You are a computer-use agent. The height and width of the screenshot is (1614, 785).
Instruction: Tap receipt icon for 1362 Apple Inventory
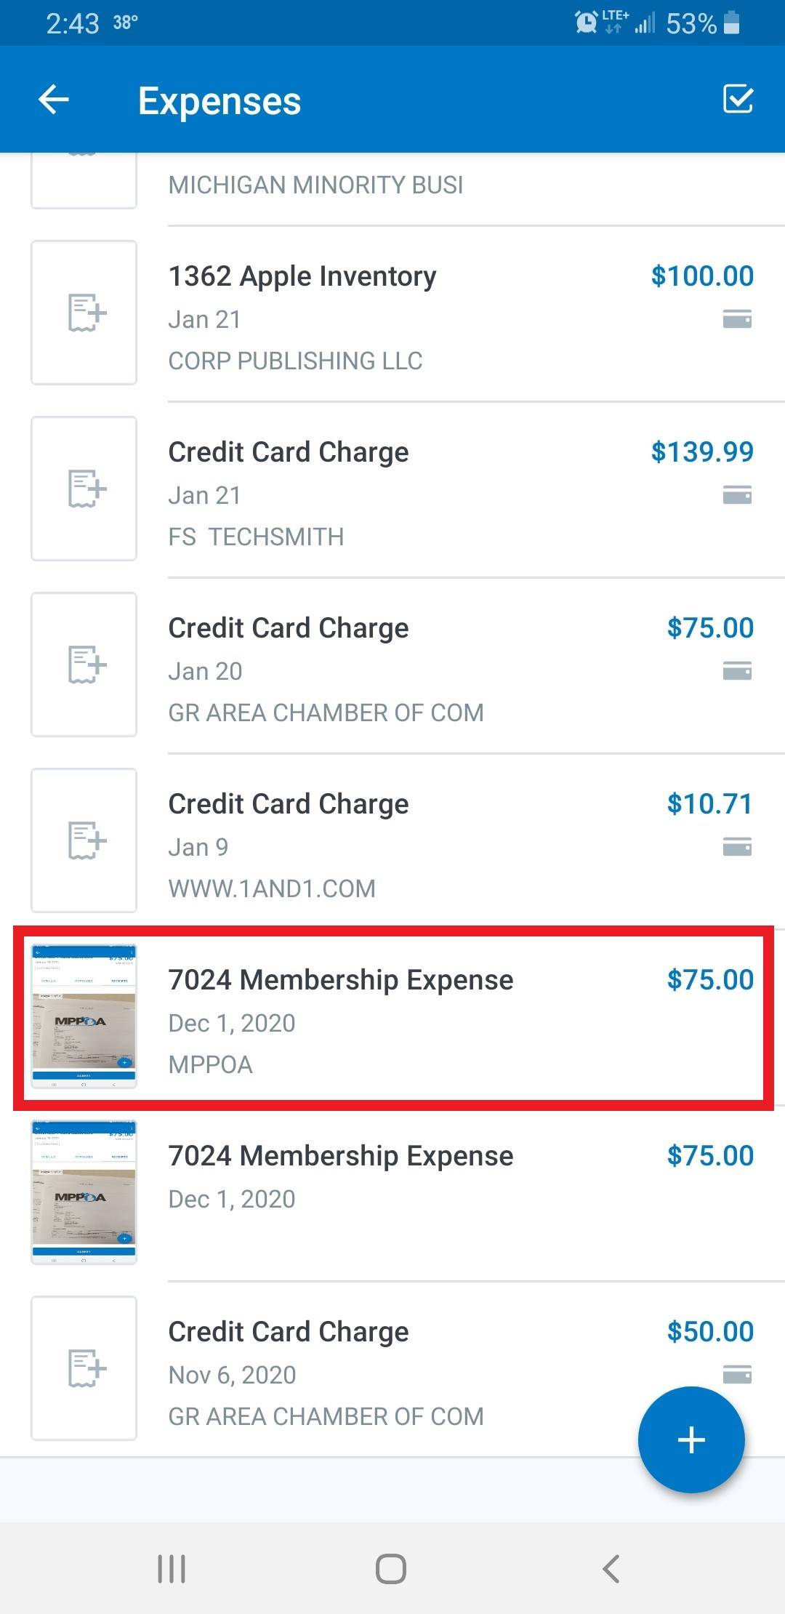click(84, 313)
